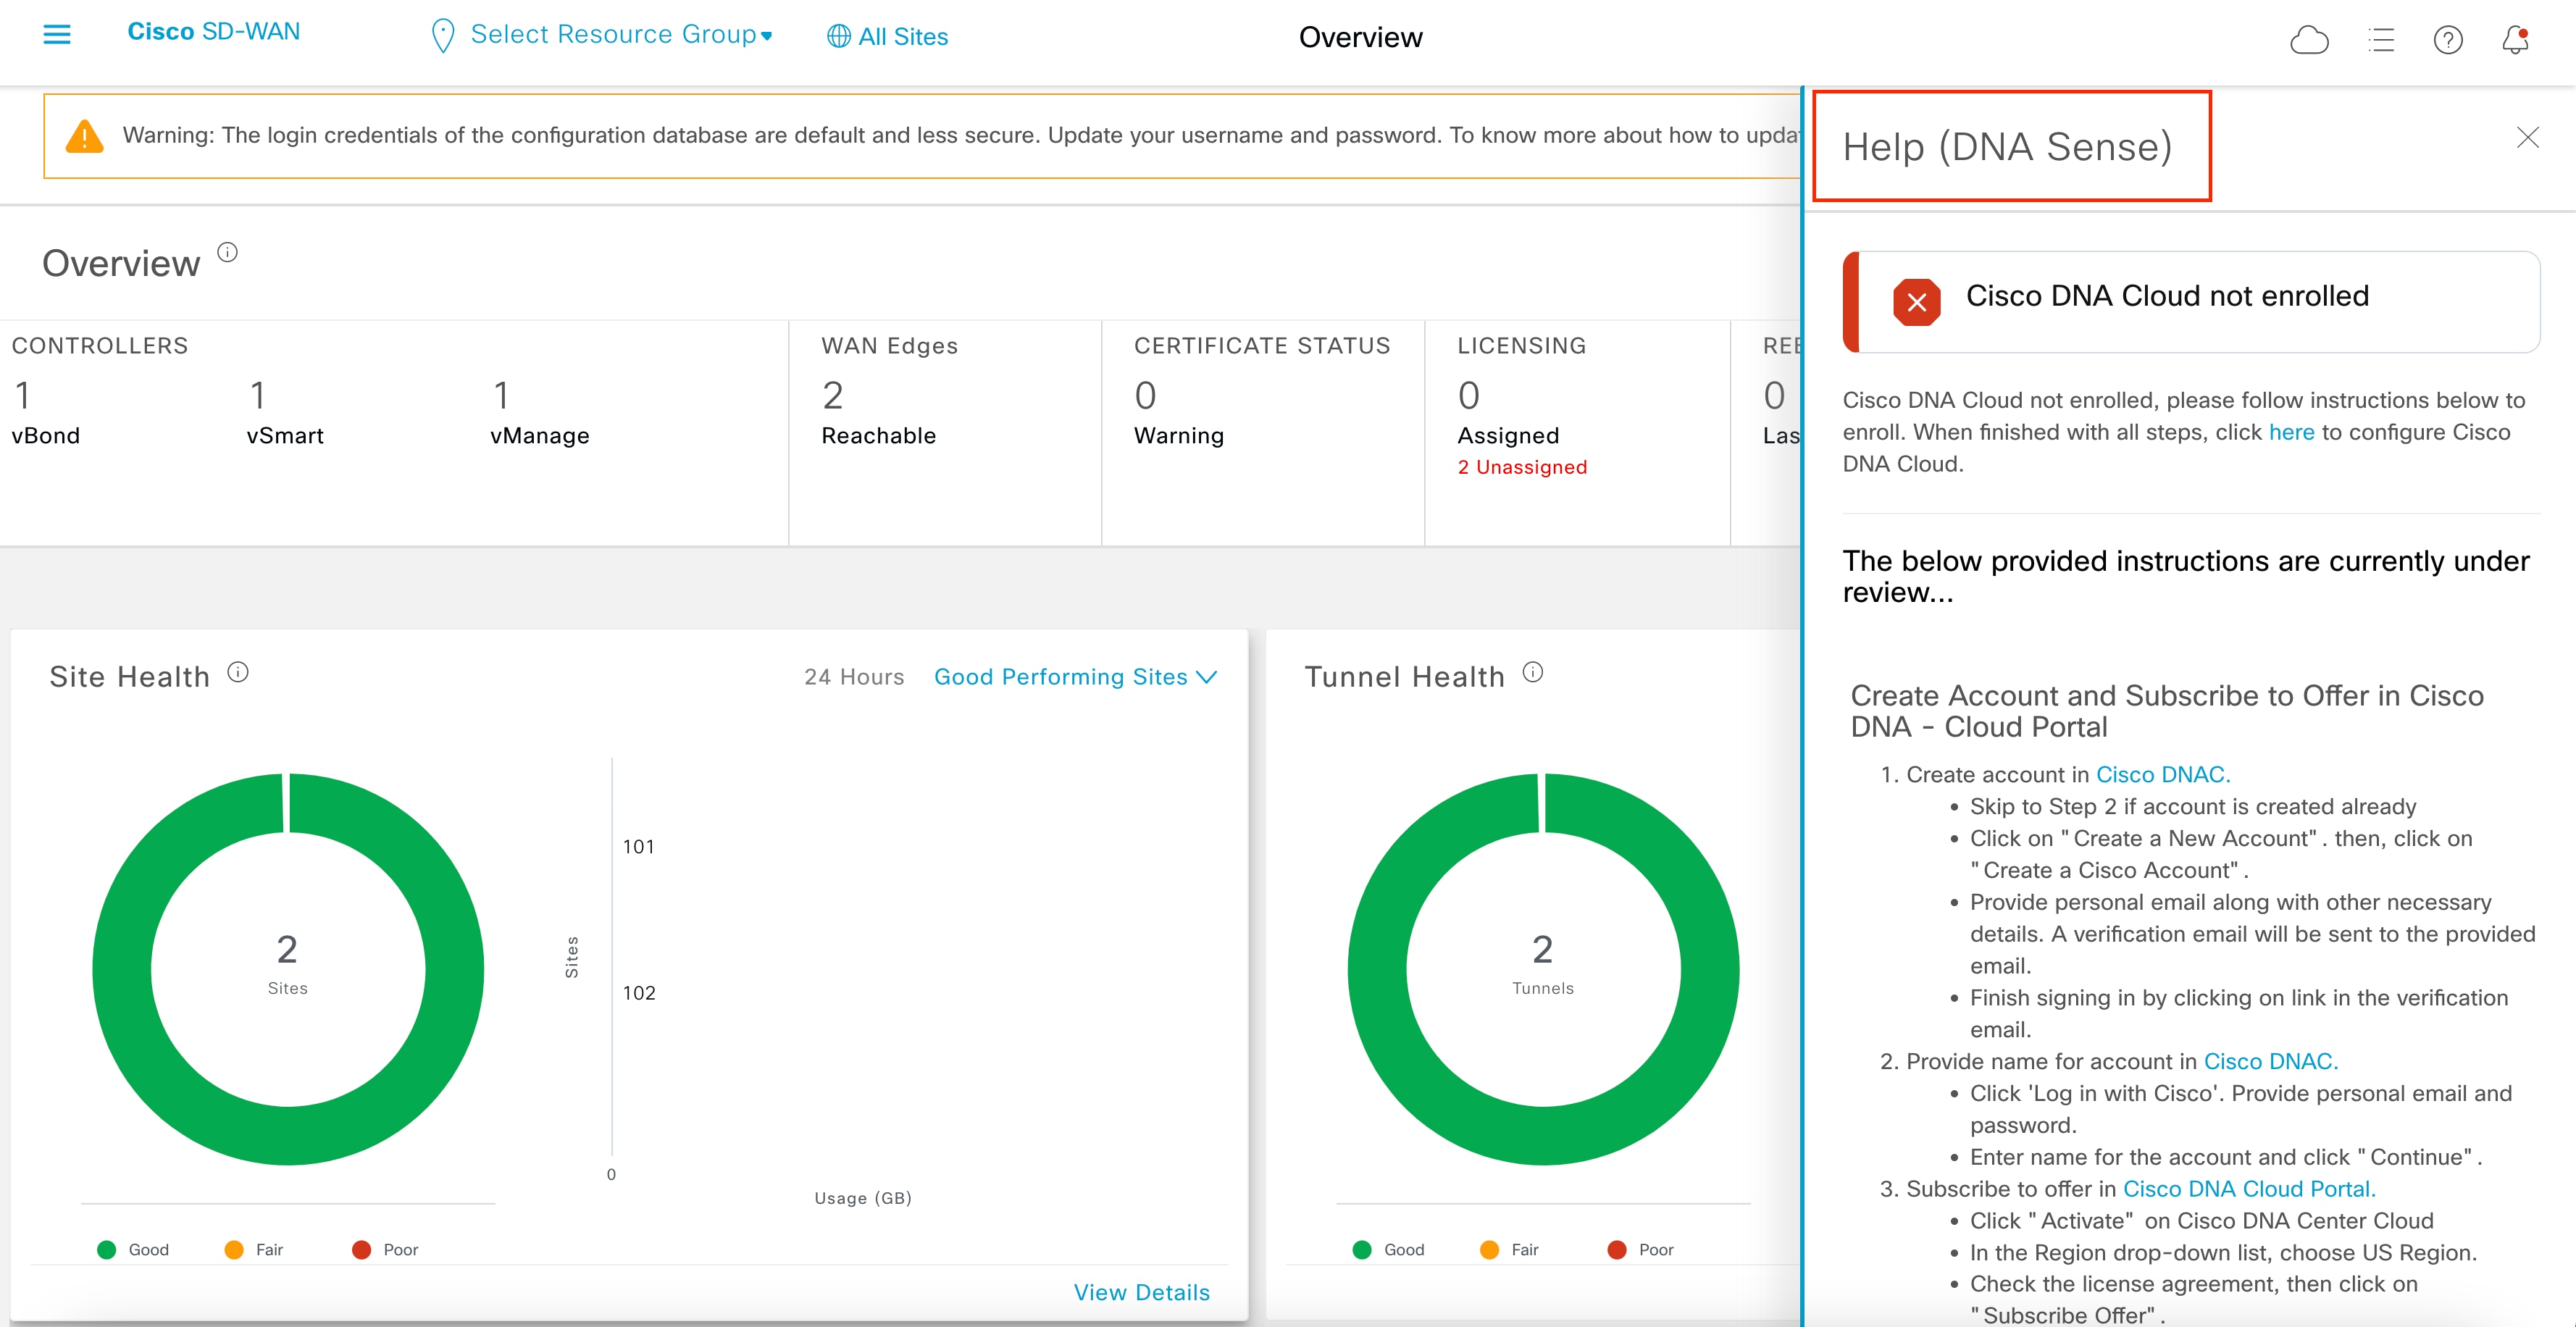Click site 101 on chart axis

638,847
